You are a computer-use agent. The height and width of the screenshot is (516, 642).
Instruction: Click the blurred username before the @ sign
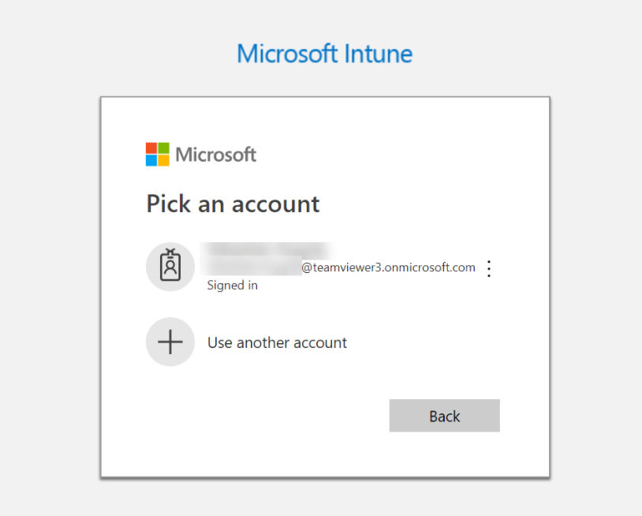coord(252,267)
